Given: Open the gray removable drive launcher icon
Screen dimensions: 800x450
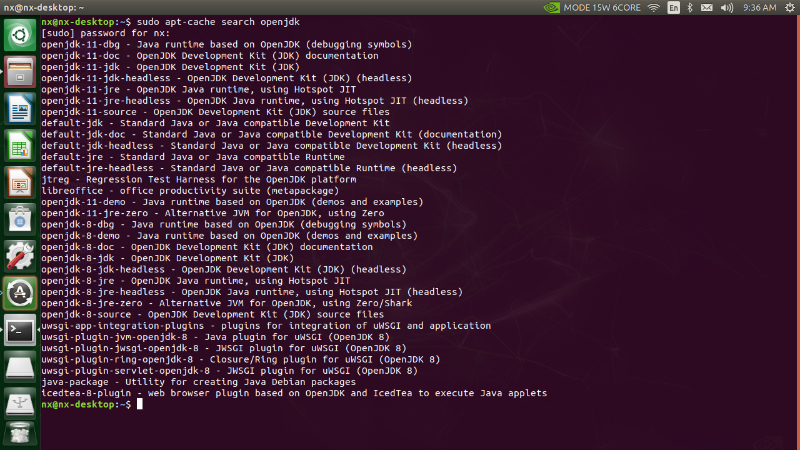Looking at the screenshot, I should [20, 367].
